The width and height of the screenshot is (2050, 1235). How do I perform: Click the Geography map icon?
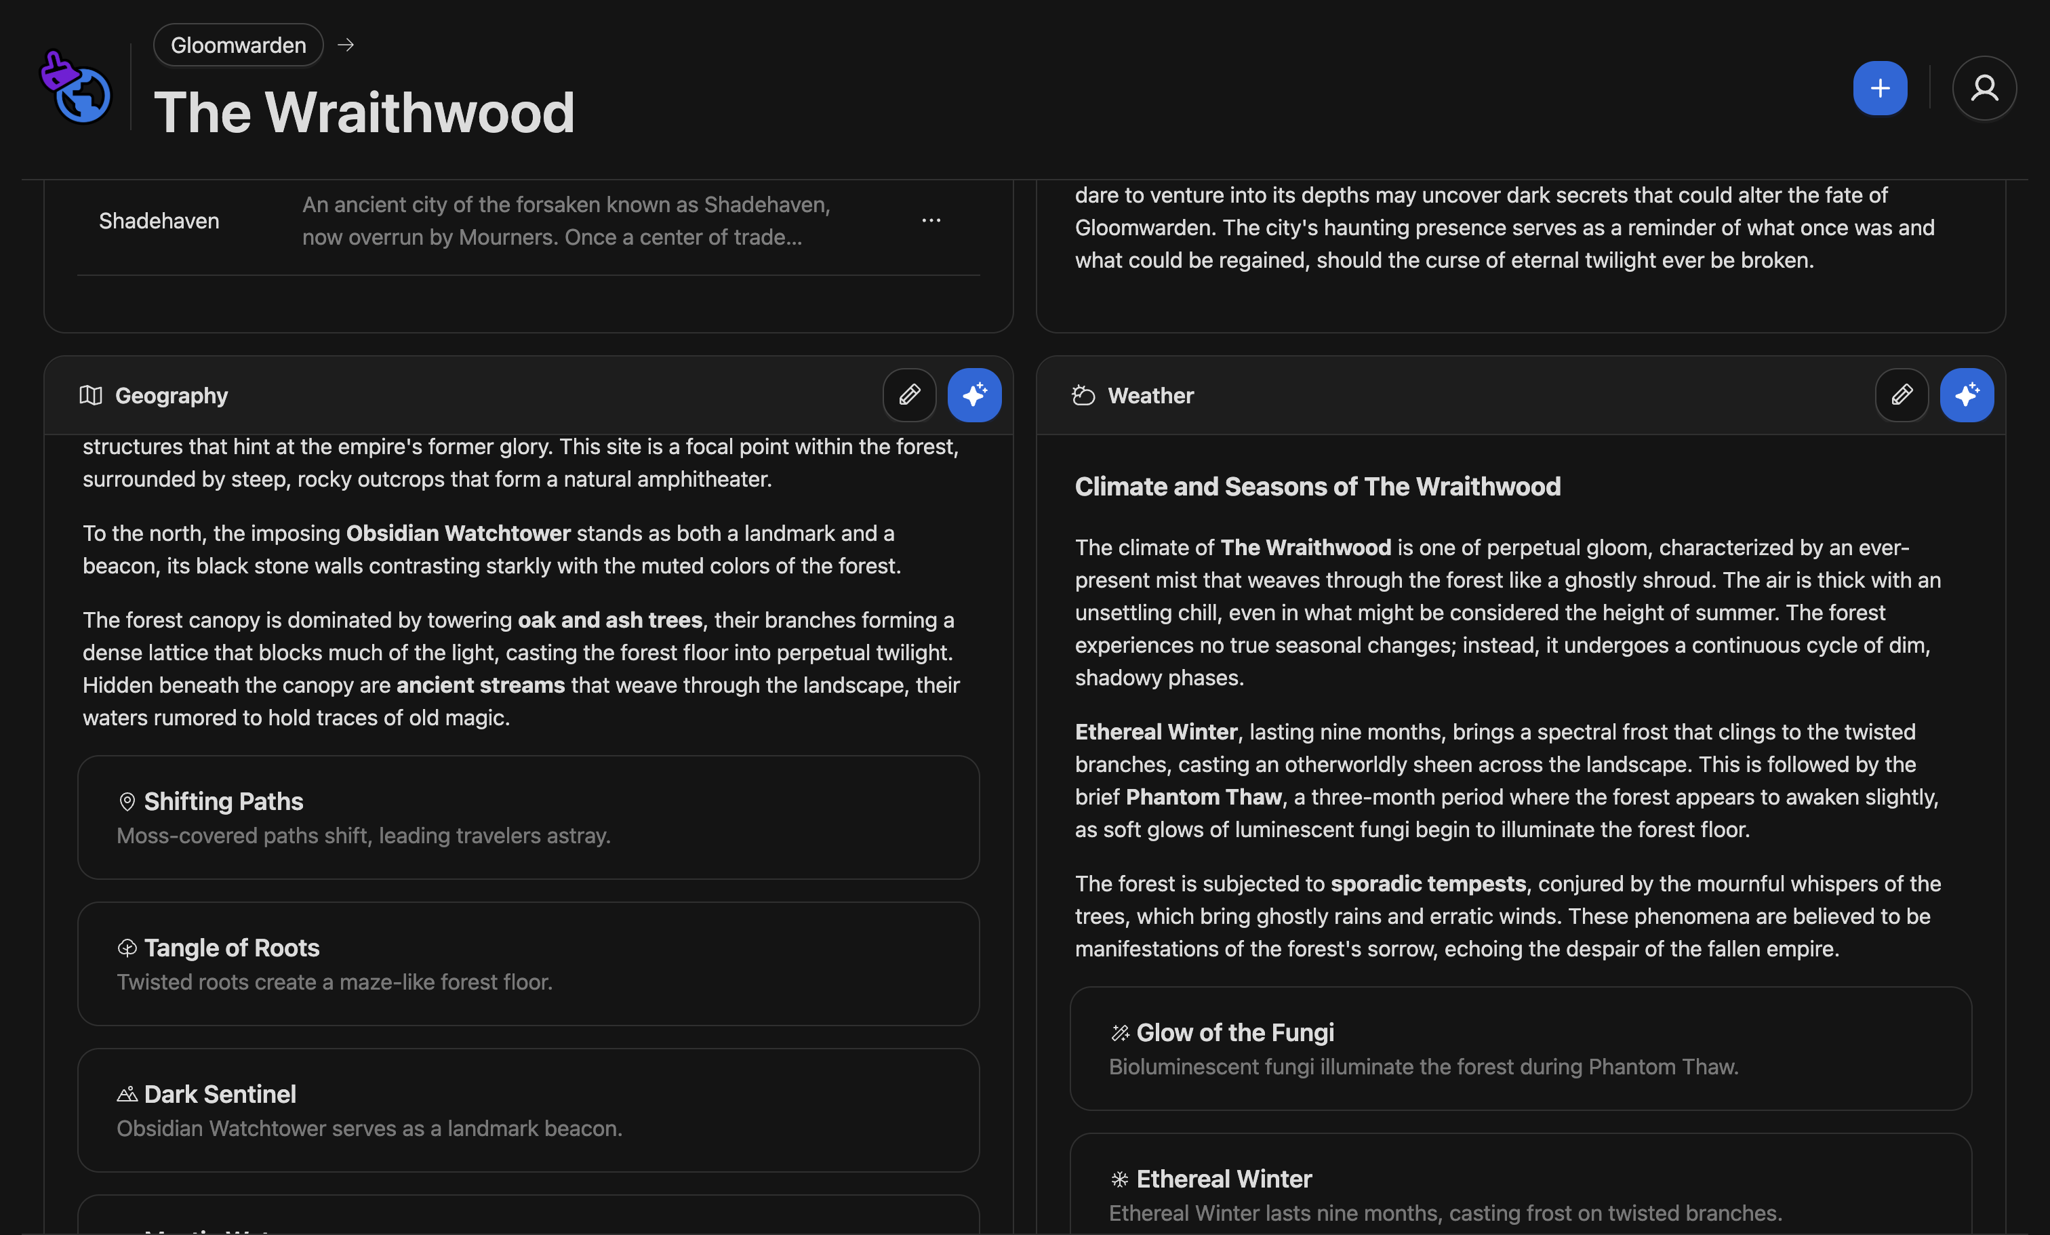click(x=91, y=396)
